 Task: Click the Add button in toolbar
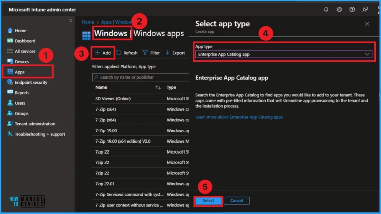103,53
